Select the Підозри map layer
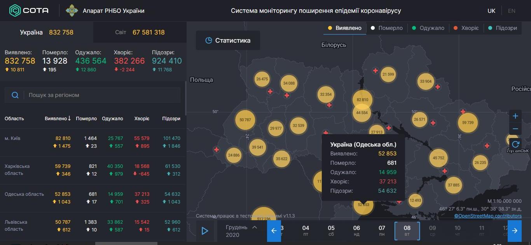 (502, 28)
